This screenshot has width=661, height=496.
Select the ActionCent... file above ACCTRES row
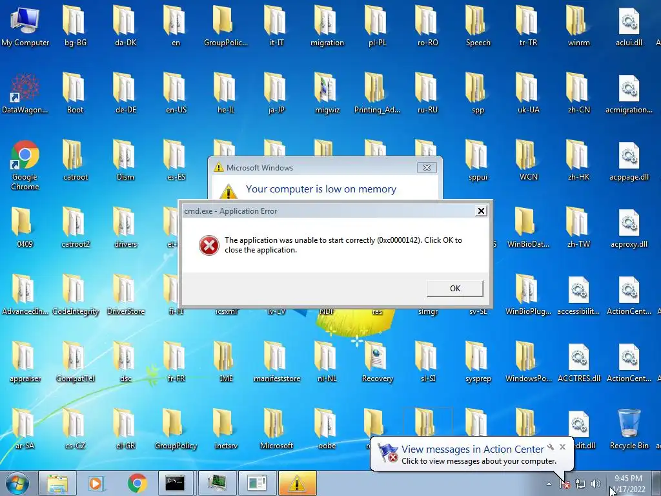[x=629, y=294]
